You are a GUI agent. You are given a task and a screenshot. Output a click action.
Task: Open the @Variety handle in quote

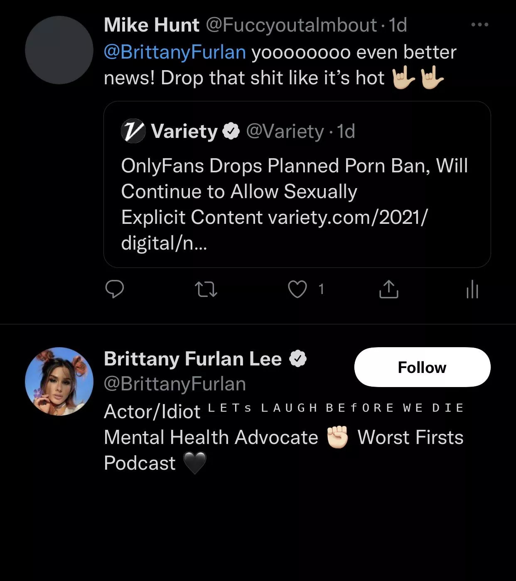[x=285, y=131]
